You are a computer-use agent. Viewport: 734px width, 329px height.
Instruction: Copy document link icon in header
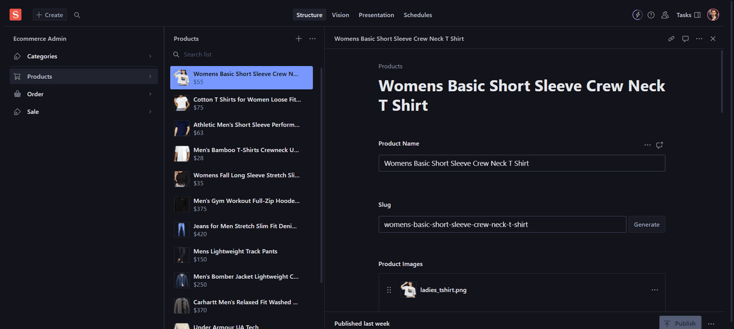pos(671,39)
